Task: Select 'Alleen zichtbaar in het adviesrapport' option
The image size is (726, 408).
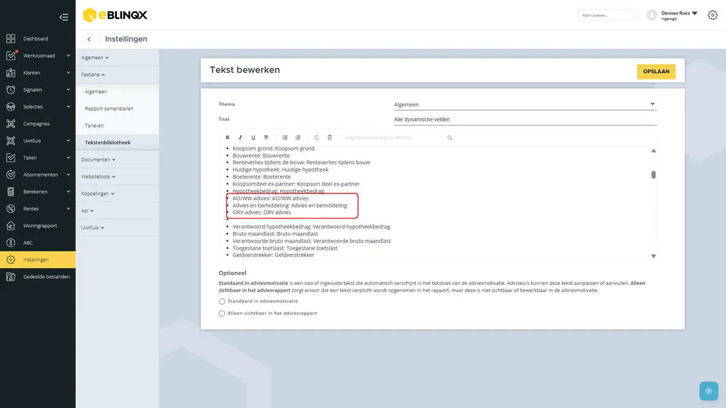Action: coord(222,313)
